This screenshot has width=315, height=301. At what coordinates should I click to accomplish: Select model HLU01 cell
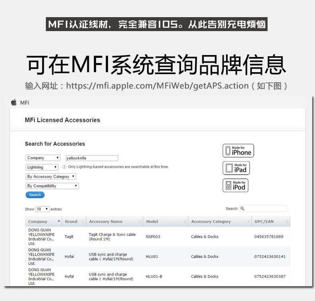coord(152,257)
